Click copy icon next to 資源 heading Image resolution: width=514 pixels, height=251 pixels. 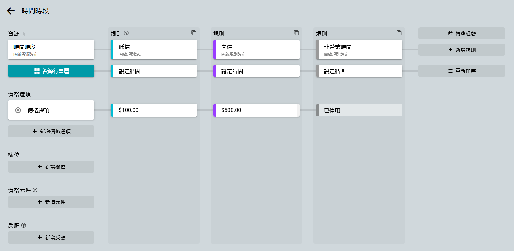(x=26, y=34)
